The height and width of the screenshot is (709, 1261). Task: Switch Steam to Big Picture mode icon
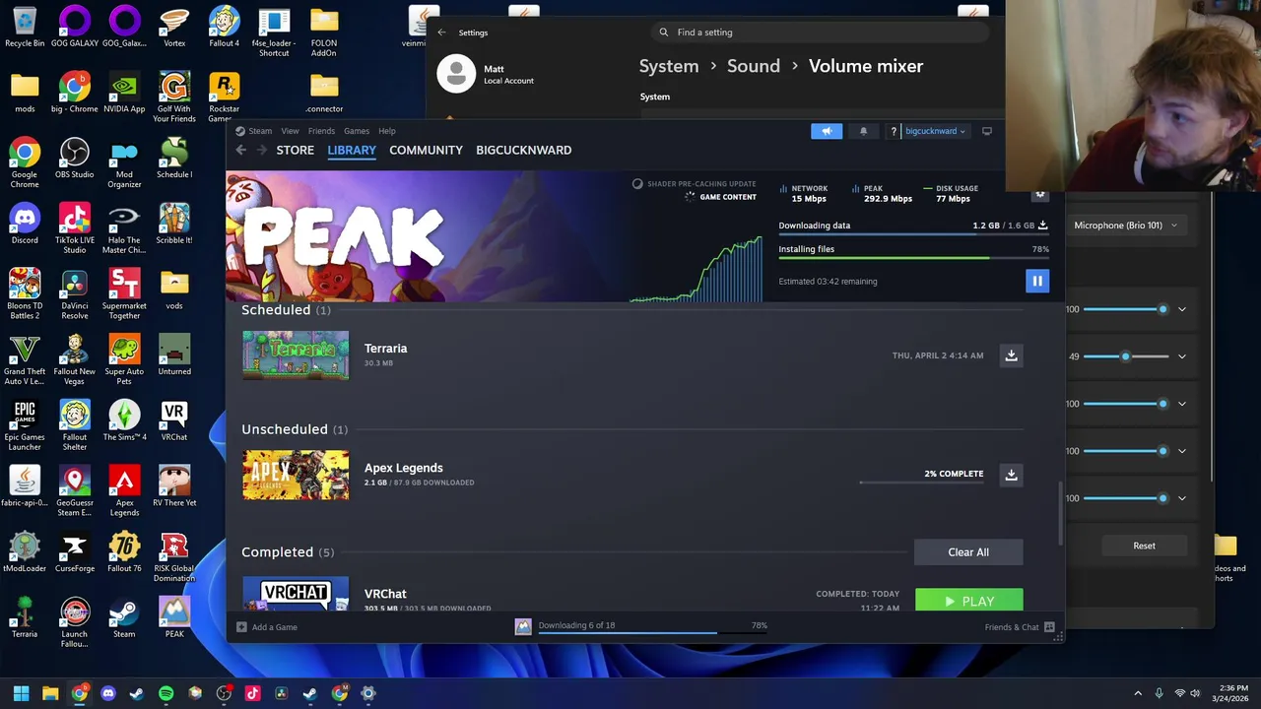(987, 131)
